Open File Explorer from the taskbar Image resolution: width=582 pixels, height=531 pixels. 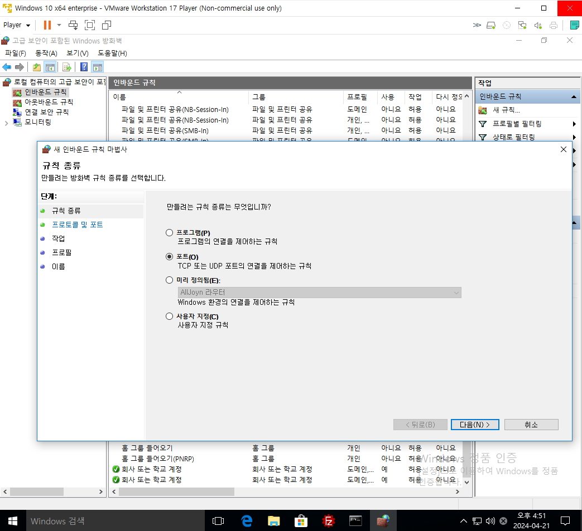pos(274,520)
